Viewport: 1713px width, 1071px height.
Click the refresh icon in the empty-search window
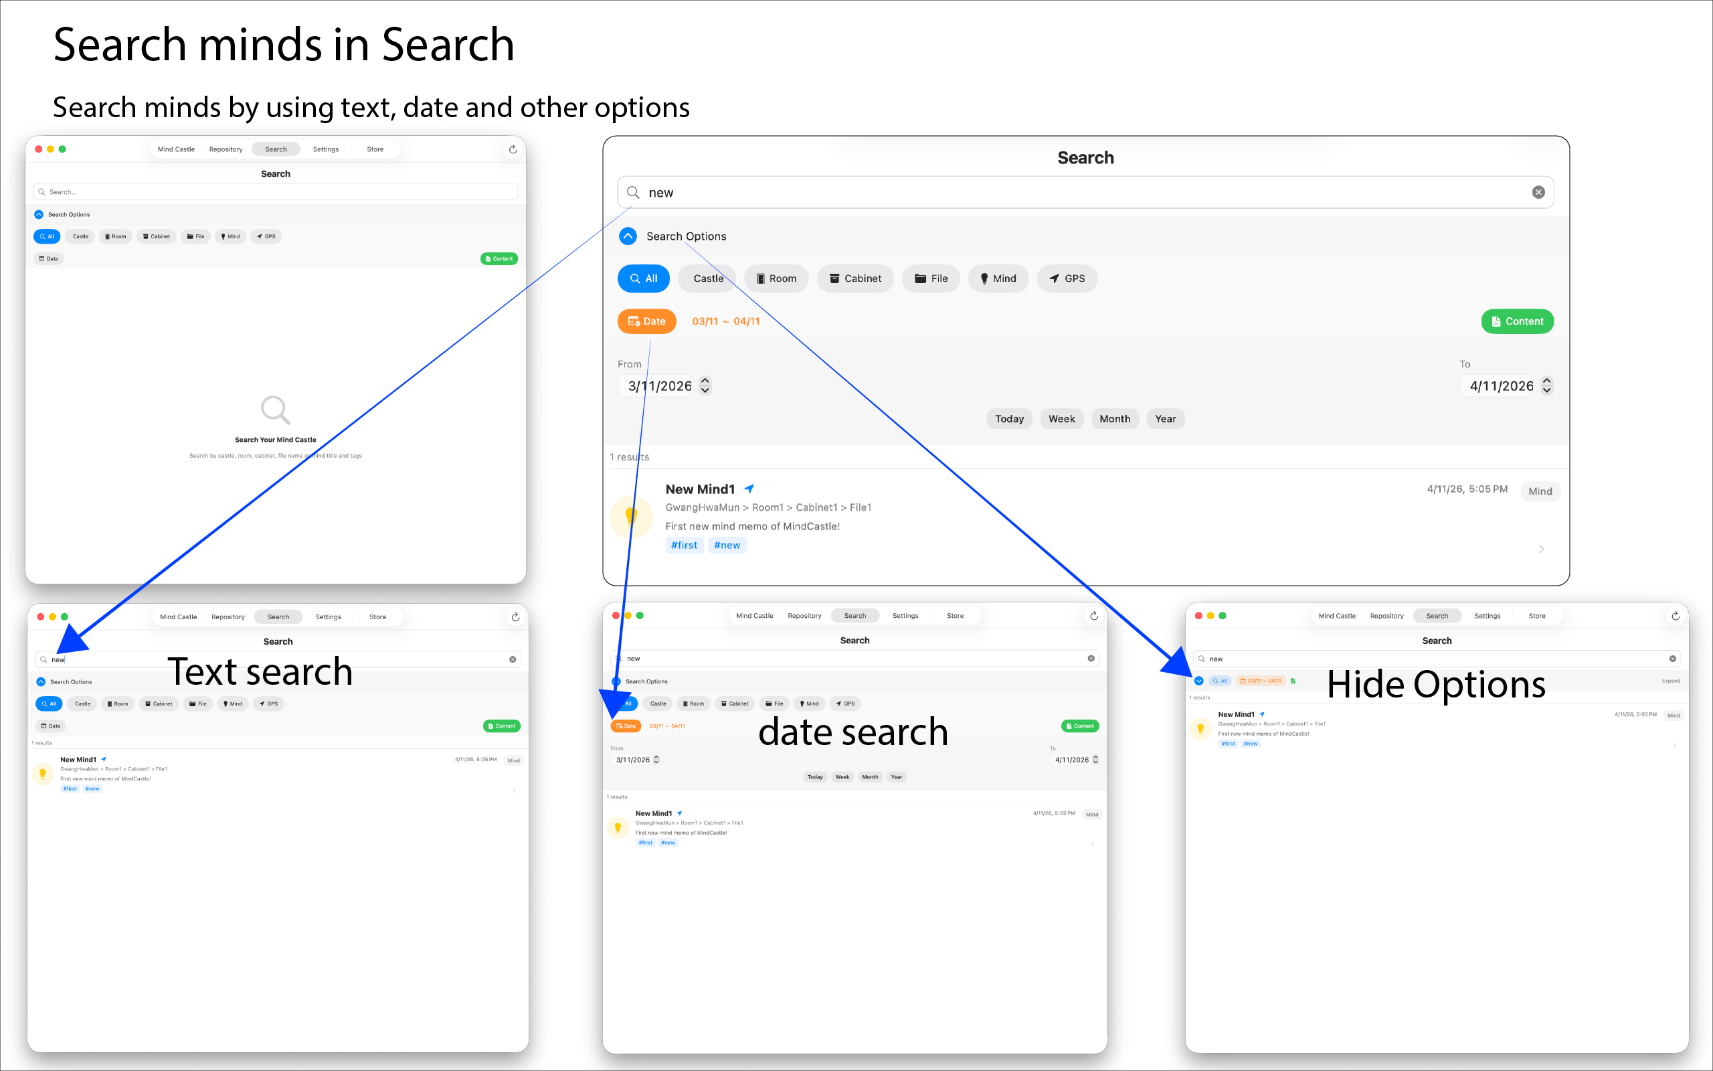pyautogui.click(x=513, y=149)
